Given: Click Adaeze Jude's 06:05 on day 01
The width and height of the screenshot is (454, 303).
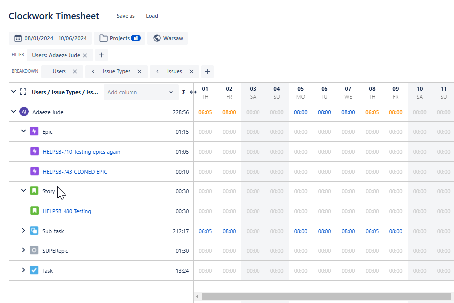Looking at the screenshot, I should [x=205, y=112].
